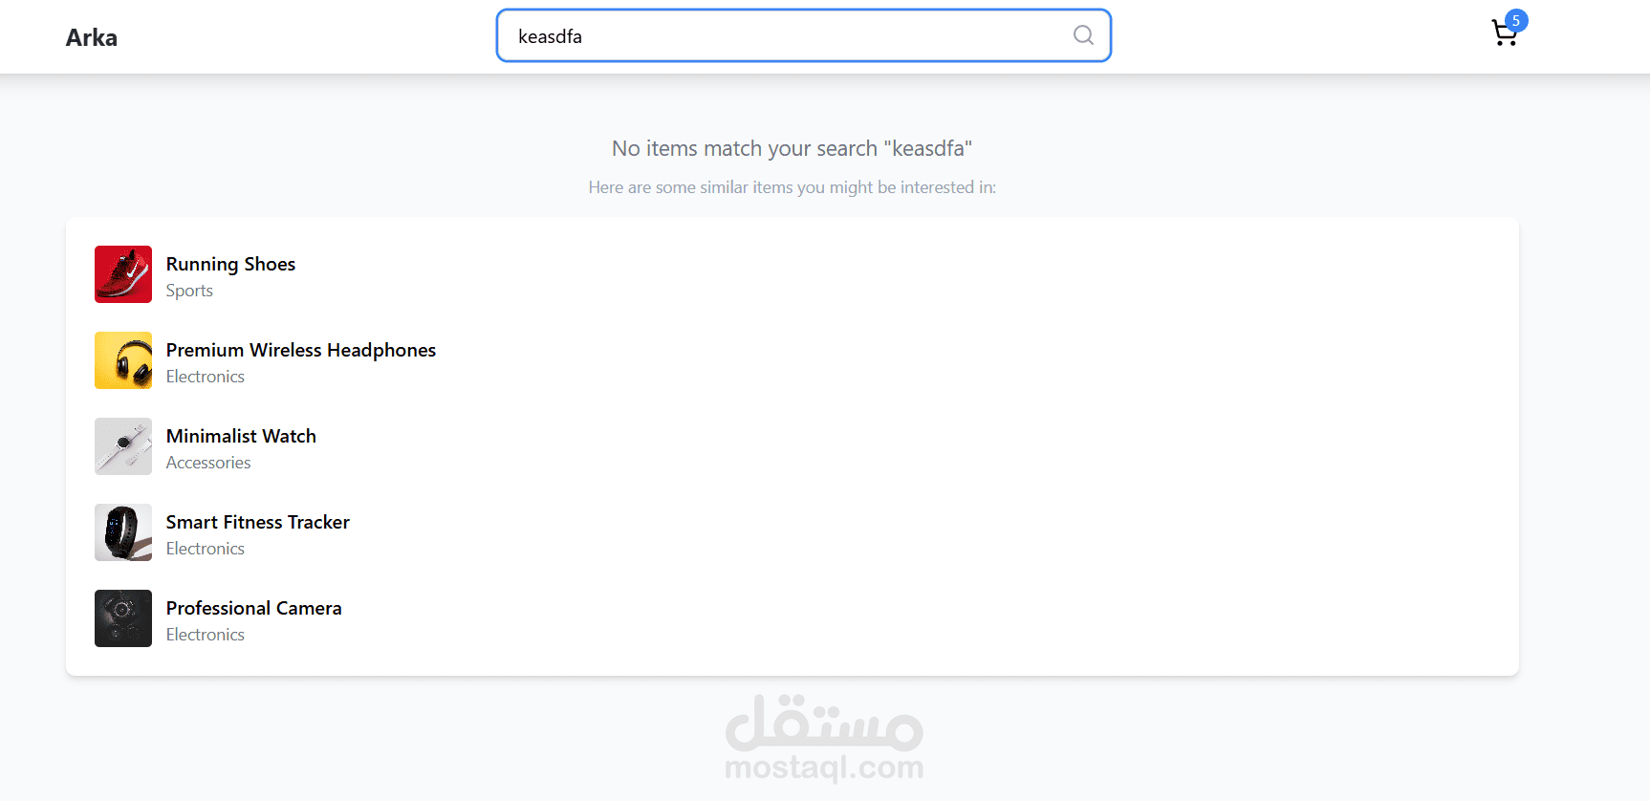Click the Accessories category label
Viewport: 1650px width, 801px height.
tap(208, 463)
